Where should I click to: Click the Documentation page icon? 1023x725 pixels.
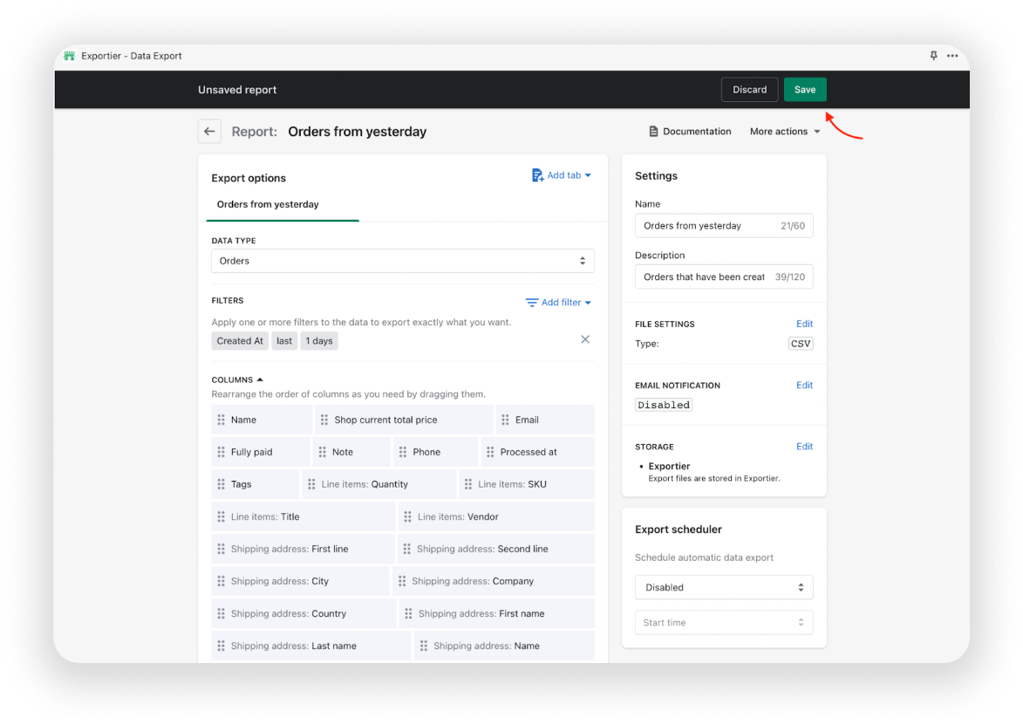pyautogui.click(x=653, y=131)
